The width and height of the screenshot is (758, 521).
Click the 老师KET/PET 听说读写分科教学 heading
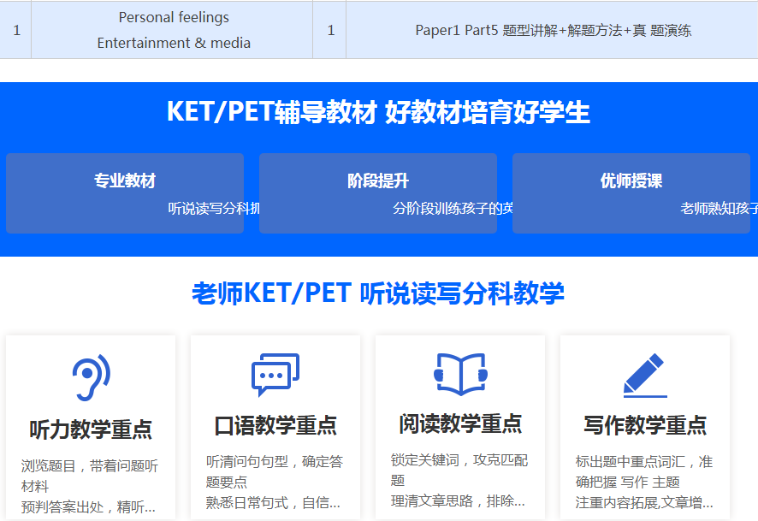(378, 293)
